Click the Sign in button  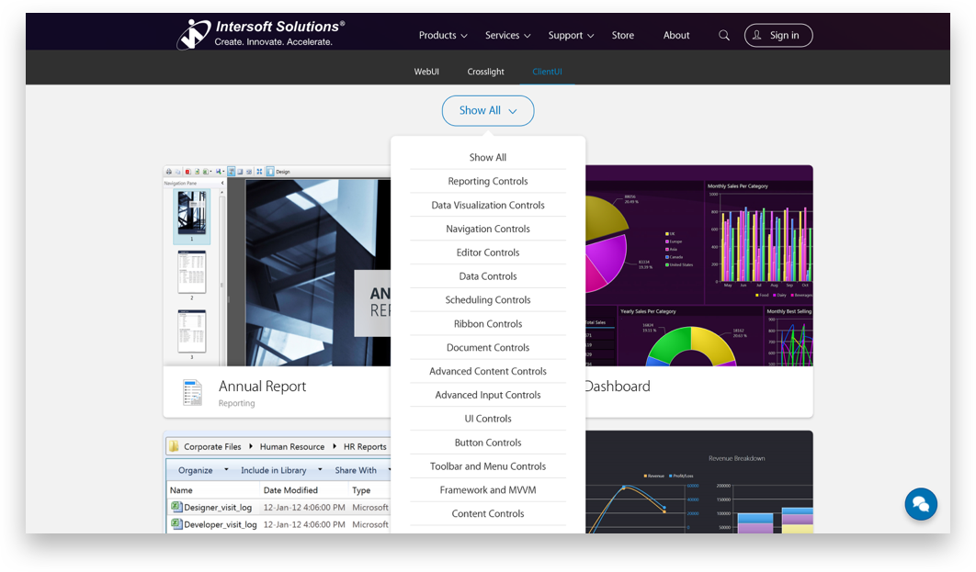778,36
